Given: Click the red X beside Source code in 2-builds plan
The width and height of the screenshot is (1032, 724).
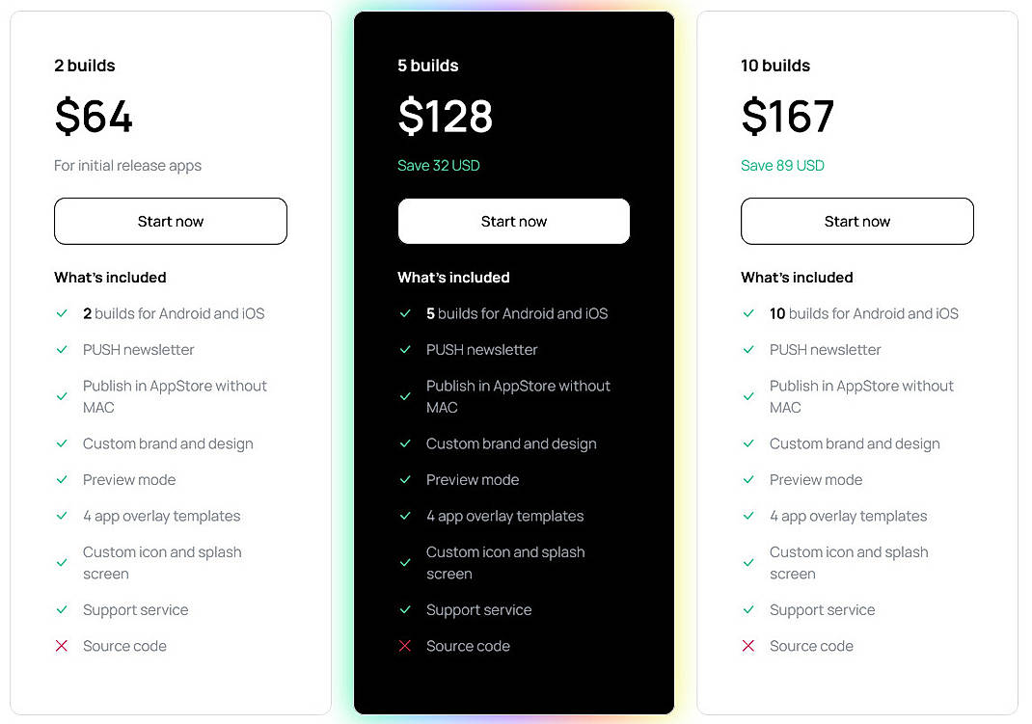Looking at the screenshot, I should 62,646.
